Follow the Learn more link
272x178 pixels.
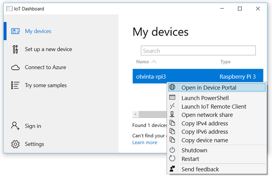pos(145,142)
